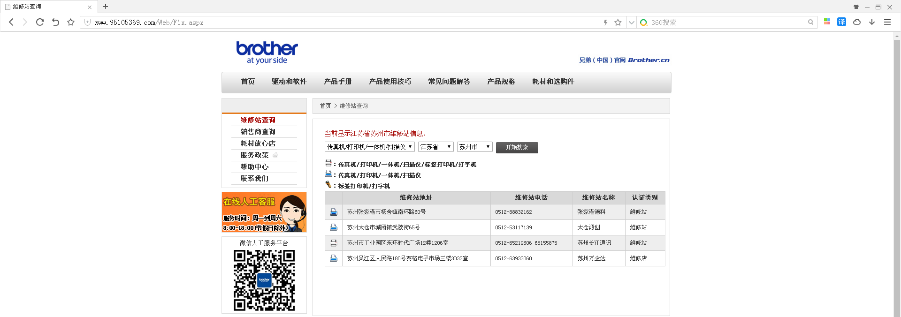This screenshot has height=317, width=901.
Task: Go to 常见问题解答 in navigation bar
Action: (x=449, y=82)
